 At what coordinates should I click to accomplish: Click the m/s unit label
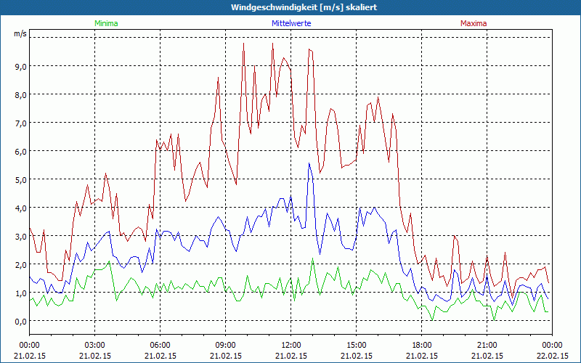tap(20, 33)
